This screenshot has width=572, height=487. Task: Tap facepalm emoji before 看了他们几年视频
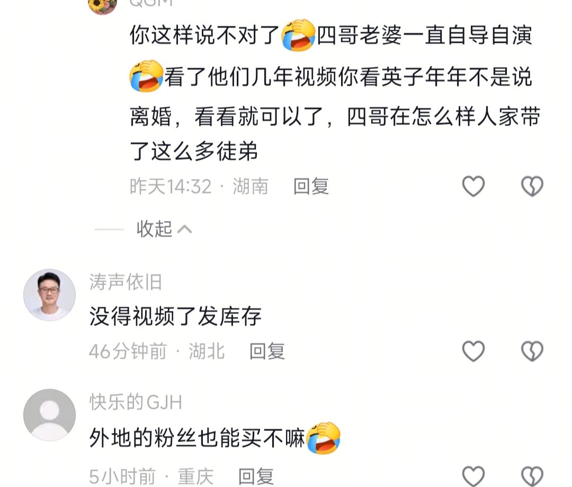coord(146,76)
